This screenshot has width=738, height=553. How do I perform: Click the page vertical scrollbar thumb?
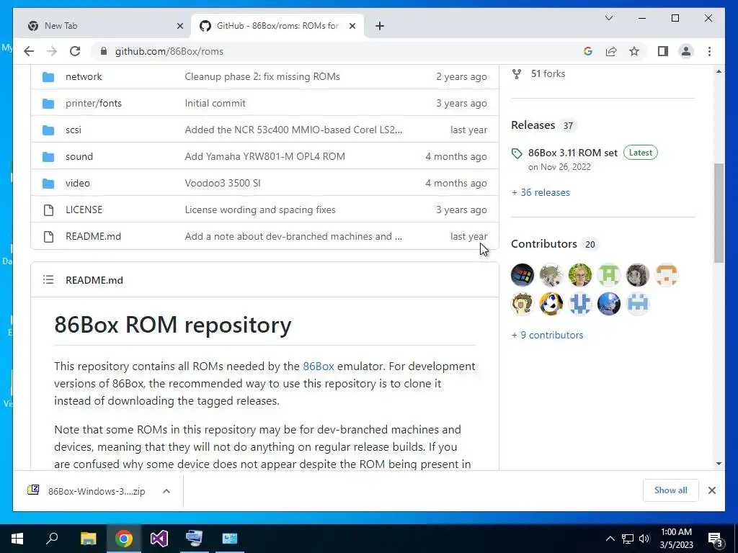point(719,212)
